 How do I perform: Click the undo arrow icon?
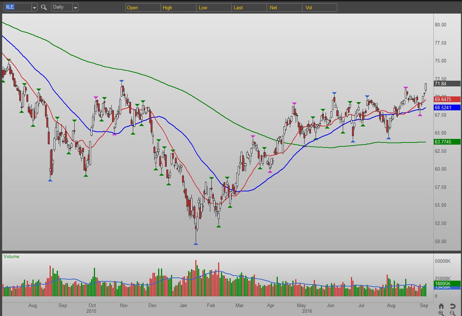pos(452,306)
